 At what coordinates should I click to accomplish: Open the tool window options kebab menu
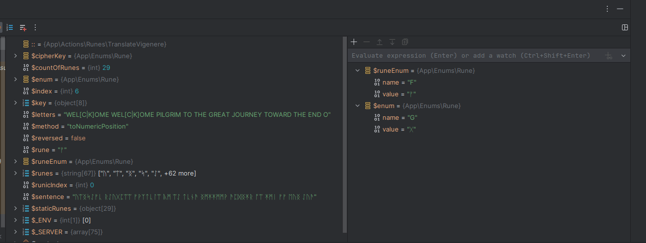click(607, 9)
